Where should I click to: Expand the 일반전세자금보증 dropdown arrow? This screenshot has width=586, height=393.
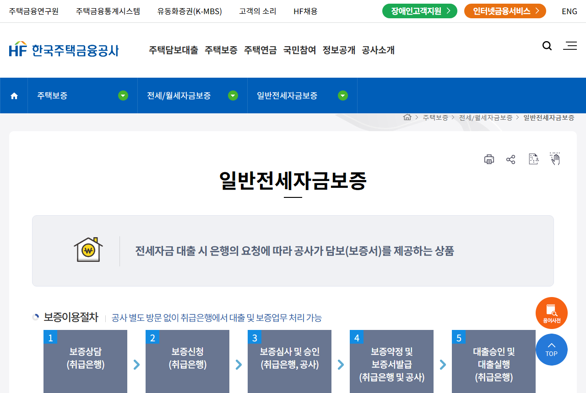click(x=343, y=96)
